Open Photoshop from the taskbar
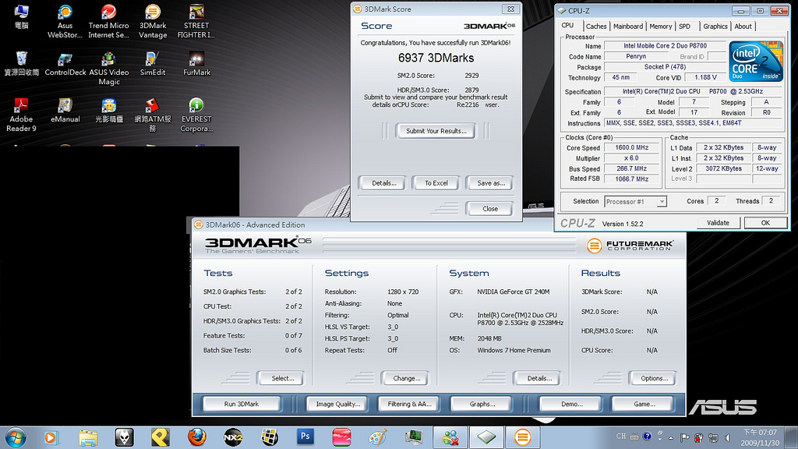Screen dimensions: 798x449 click(305, 437)
